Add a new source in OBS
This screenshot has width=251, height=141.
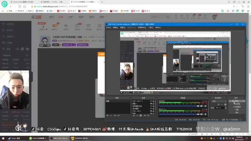[x=134, y=115]
